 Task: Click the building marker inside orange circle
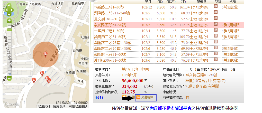pos(45,54)
